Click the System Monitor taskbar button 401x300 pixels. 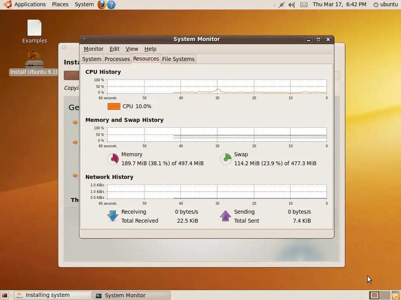132,295
